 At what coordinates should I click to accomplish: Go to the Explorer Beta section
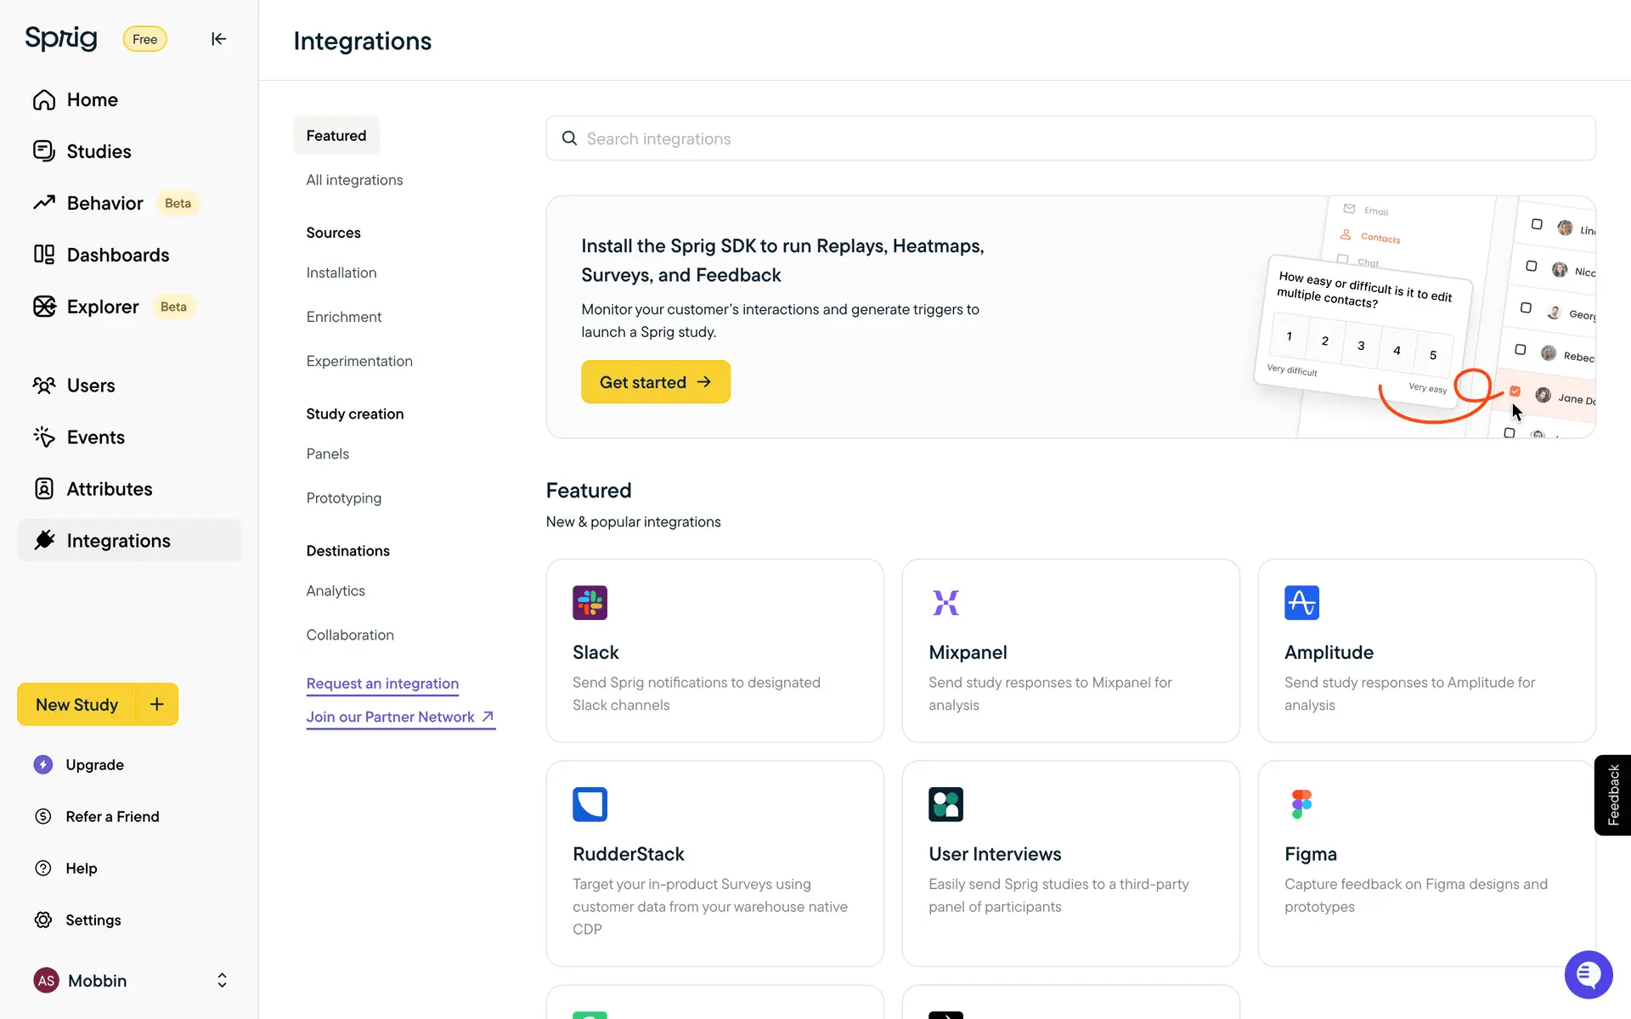102,307
